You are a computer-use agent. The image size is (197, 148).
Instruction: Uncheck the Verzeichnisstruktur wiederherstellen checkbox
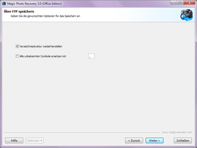pos(17,46)
